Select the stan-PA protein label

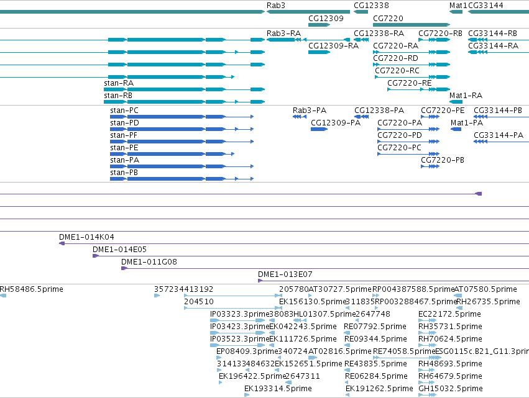[125, 160]
